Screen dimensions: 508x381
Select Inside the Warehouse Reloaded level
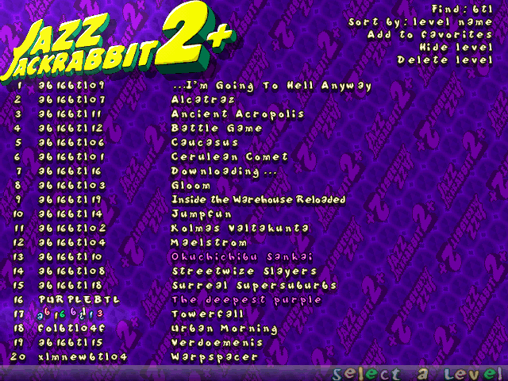click(258, 199)
